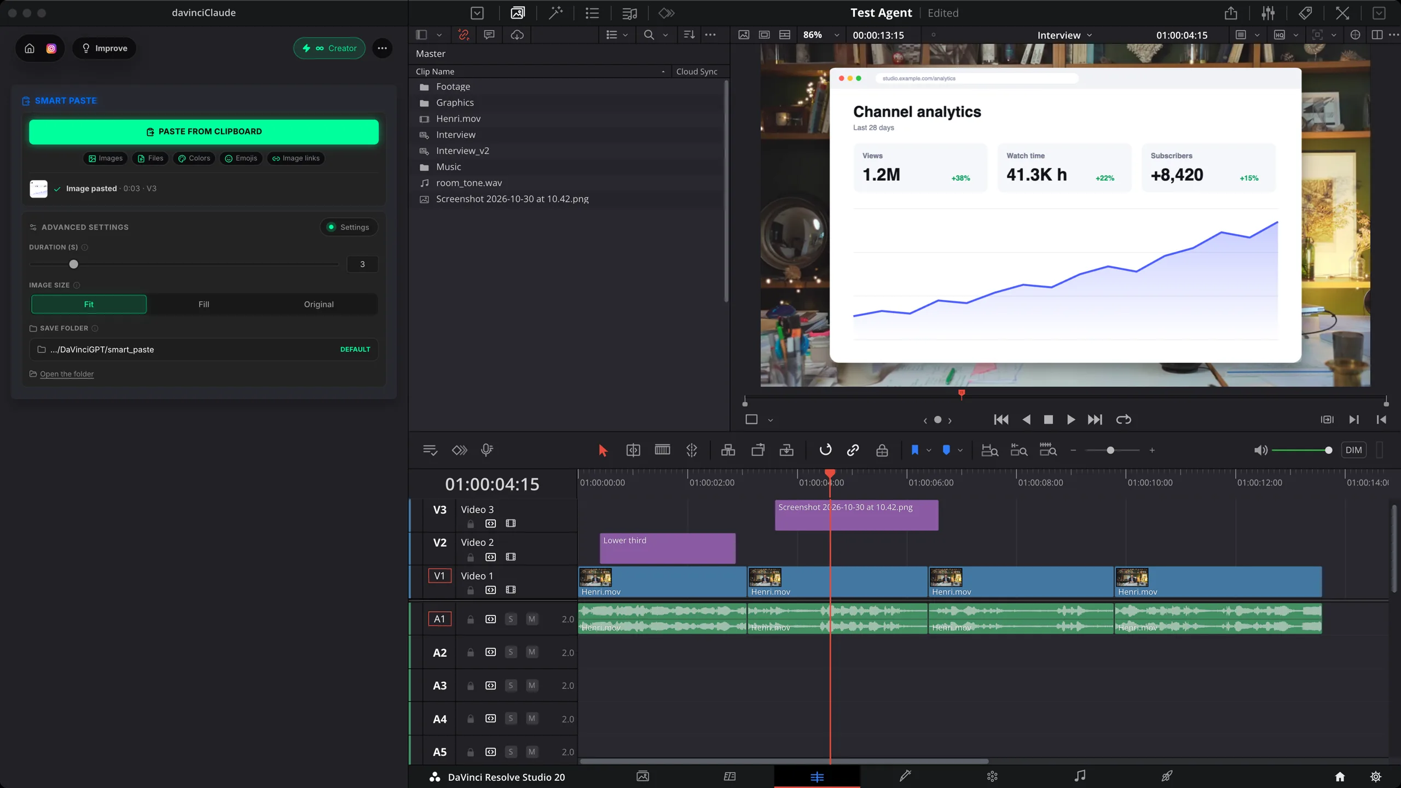
Task: Stop playback in the viewer
Action: click(x=1048, y=420)
